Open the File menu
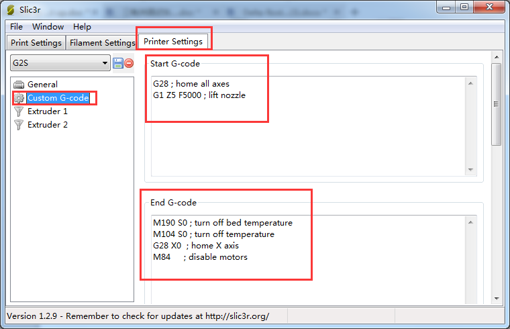This screenshot has height=329, width=510. (x=16, y=27)
